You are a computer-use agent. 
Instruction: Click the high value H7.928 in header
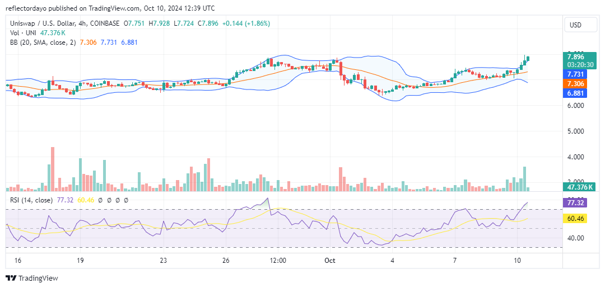(159, 23)
